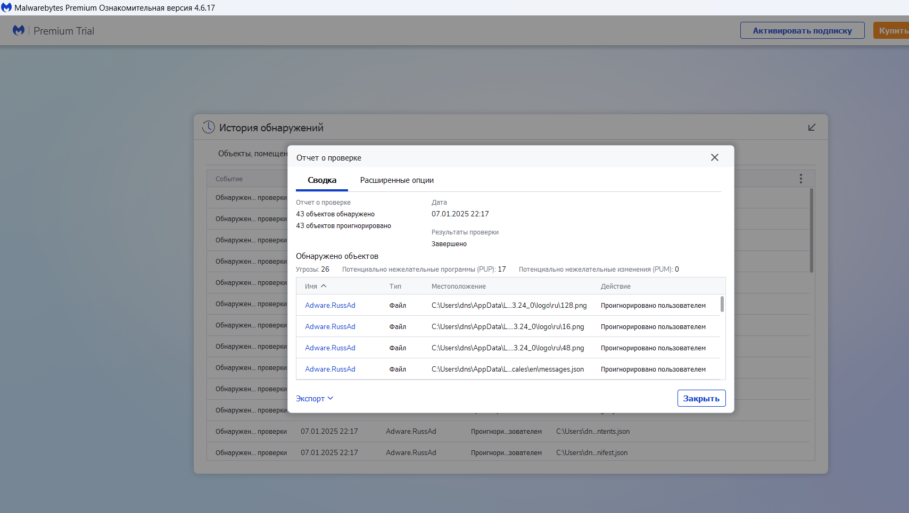Click the Местоположение column header
The height and width of the screenshot is (513, 909).
click(459, 286)
